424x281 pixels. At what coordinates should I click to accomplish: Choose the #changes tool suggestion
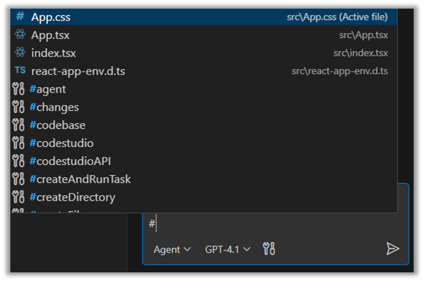[x=54, y=107]
